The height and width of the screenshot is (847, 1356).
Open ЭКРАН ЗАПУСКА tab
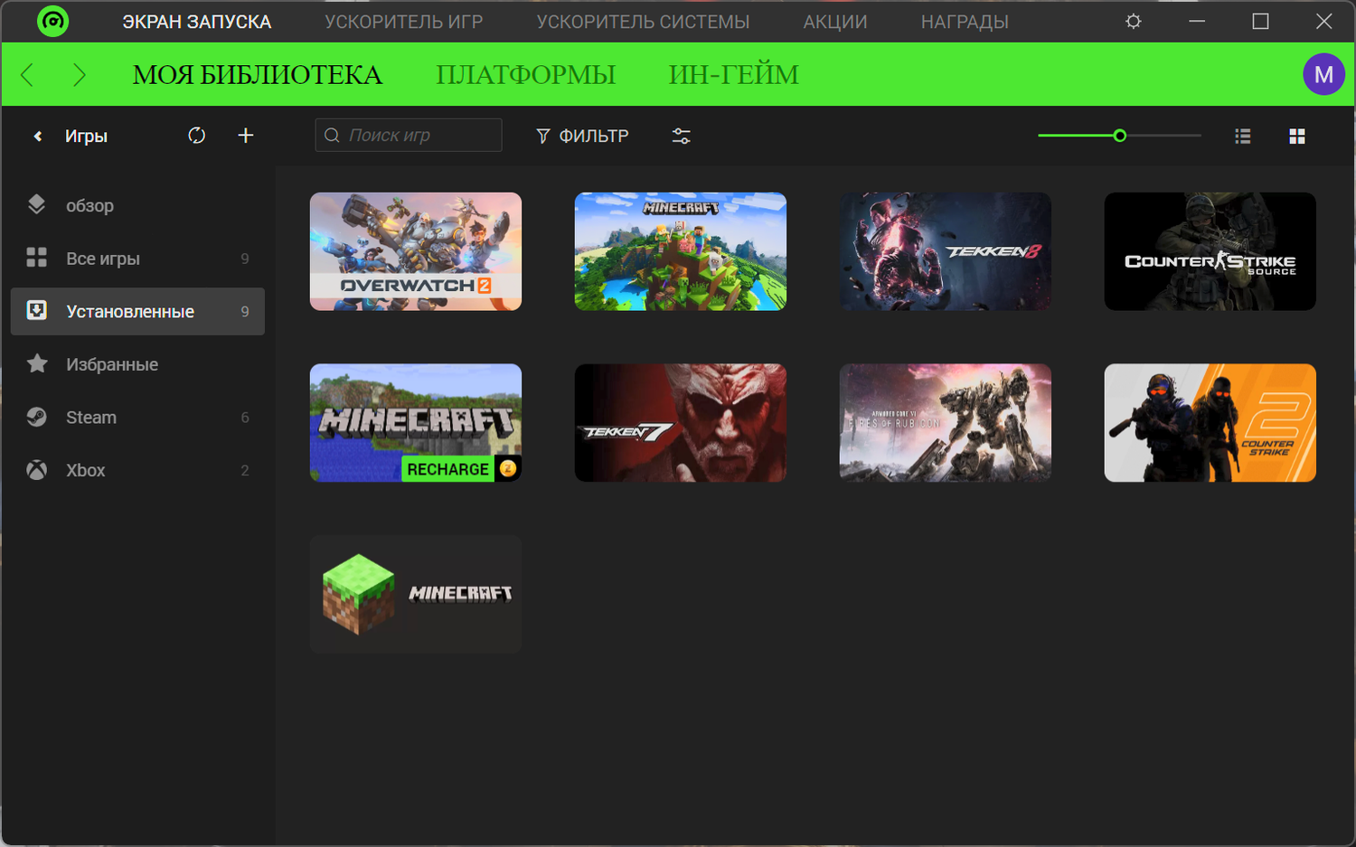click(197, 22)
